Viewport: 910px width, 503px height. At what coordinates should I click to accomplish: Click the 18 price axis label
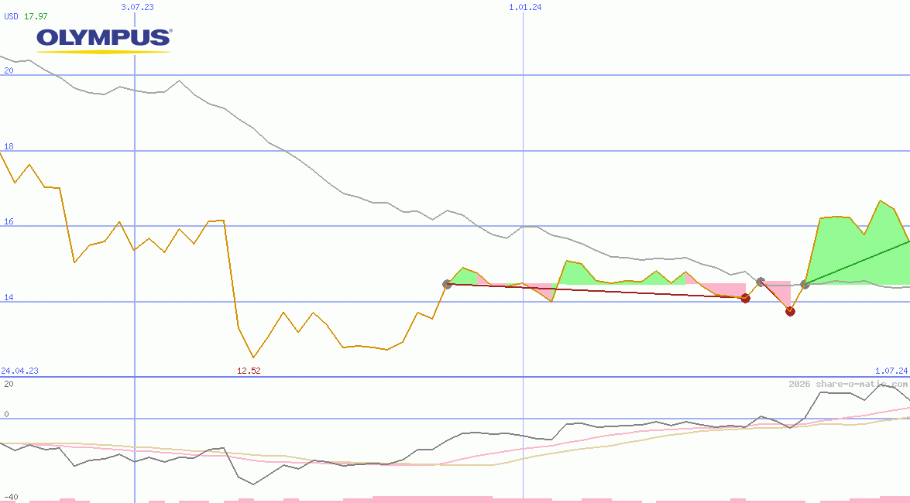[x=9, y=146]
